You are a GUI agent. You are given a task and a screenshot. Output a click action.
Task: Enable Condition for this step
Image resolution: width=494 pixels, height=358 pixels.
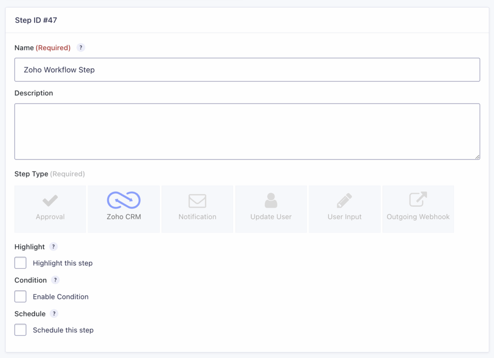pyautogui.click(x=20, y=296)
